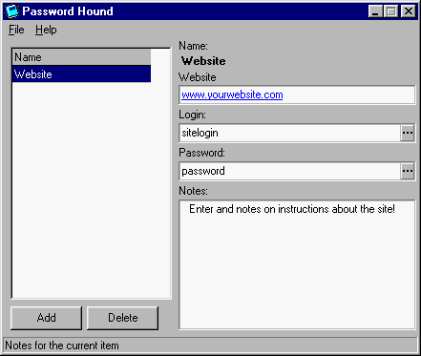Click the bold Website name heading

203,61
